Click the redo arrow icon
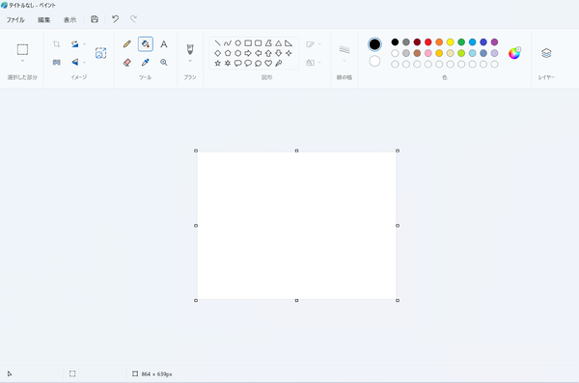Viewport: 579px width, 383px height. (x=133, y=19)
